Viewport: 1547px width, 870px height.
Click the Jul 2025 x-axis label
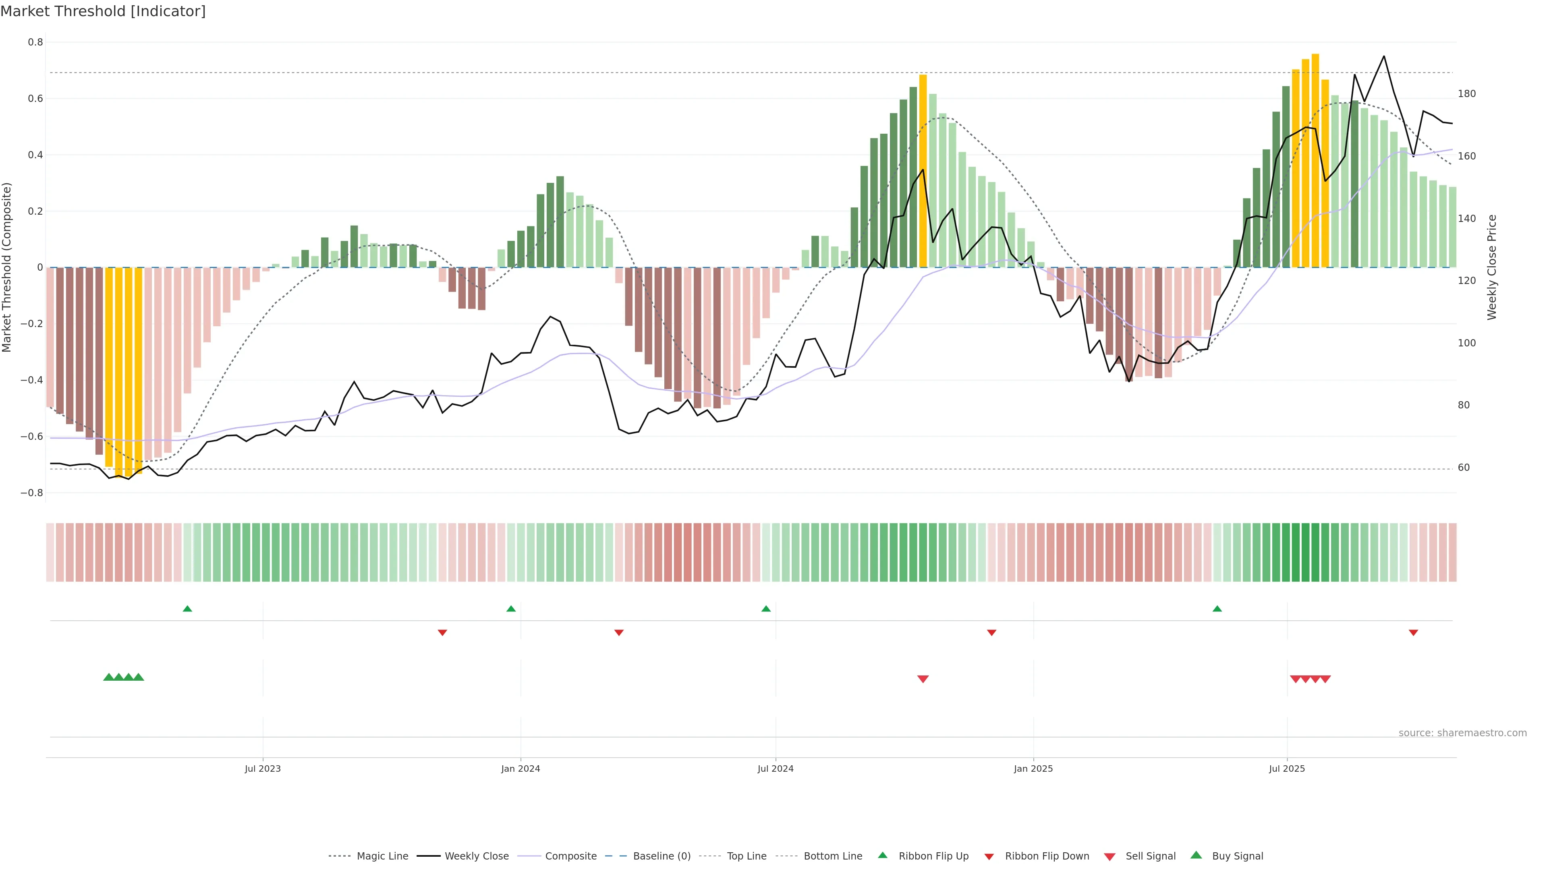click(x=1286, y=768)
